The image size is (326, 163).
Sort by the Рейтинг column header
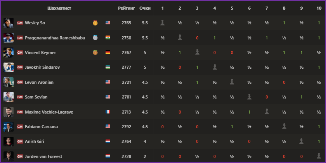point(127,8)
